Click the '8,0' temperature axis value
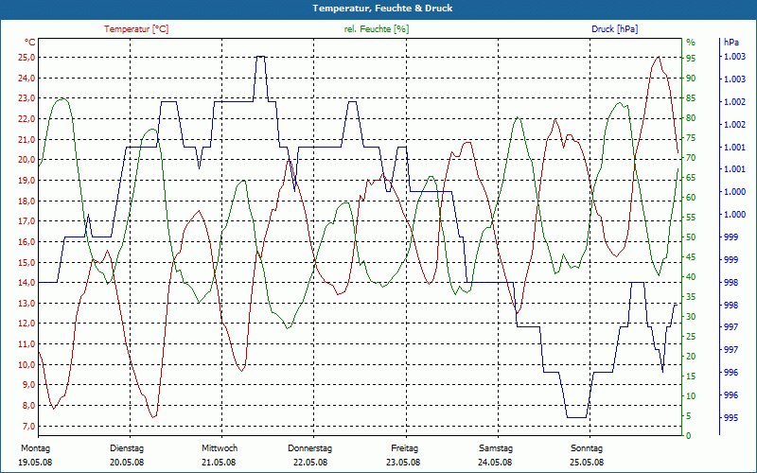The width and height of the screenshot is (757, 473). (28, 406)
